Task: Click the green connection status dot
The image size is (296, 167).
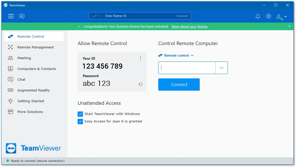Action: pyautogui.click(x=8, y=161)
